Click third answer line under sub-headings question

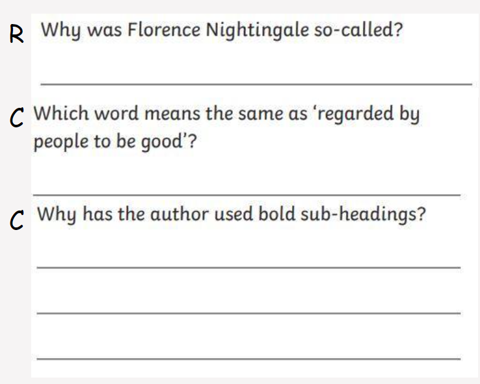click(248, 359)
